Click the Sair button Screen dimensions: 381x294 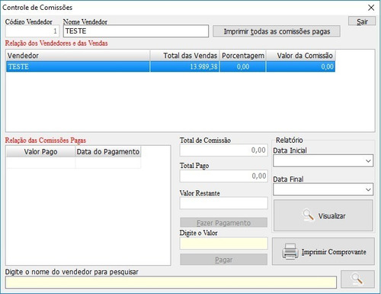coord(362,21)
